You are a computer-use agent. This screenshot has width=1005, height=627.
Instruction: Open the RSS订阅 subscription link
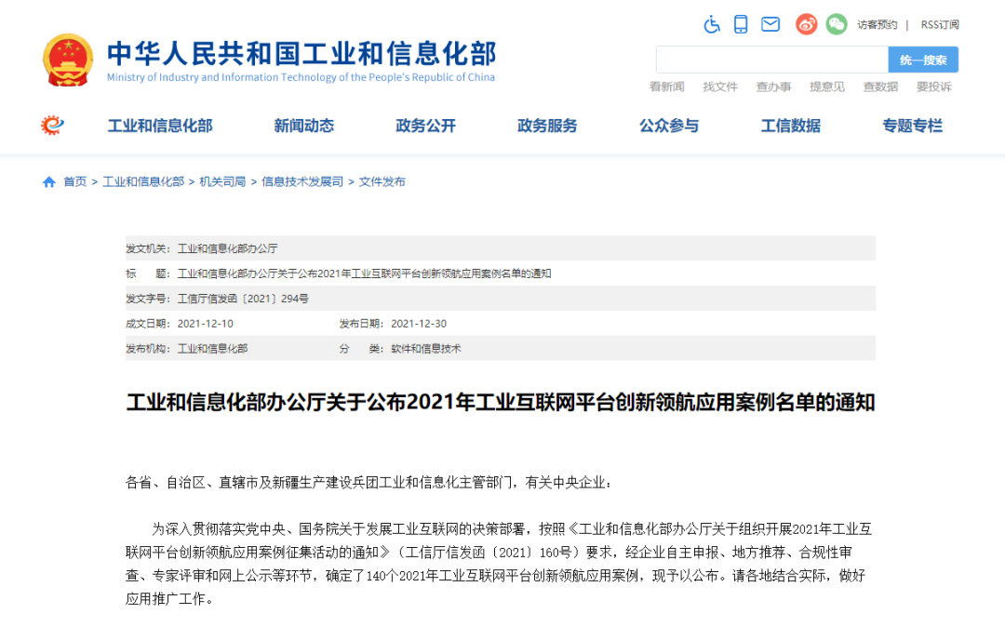[939, 24]
